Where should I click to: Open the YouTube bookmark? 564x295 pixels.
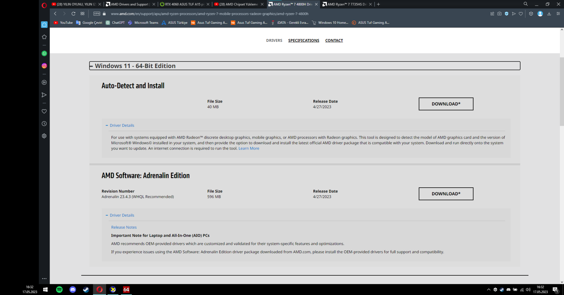tap(63, 23)
